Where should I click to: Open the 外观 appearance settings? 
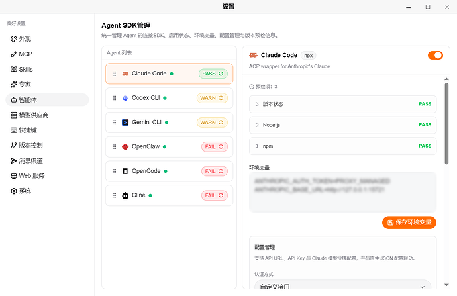[x=47, y=39]
